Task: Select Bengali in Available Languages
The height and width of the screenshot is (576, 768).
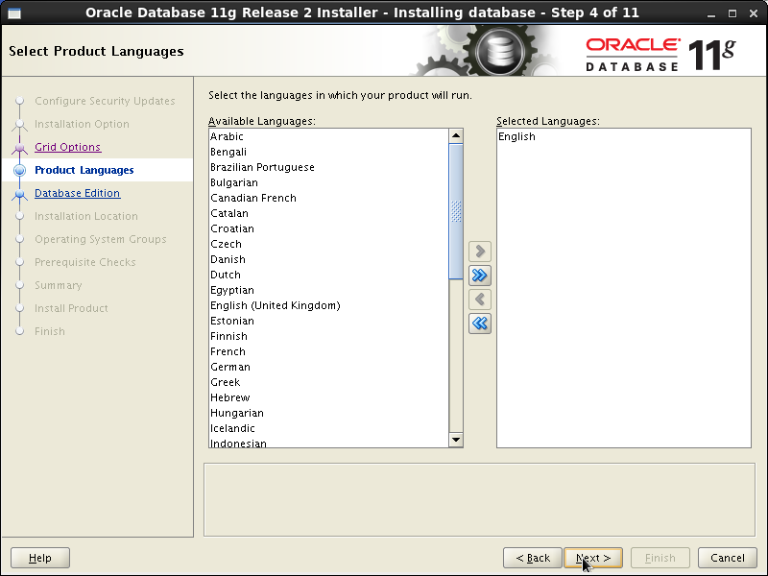Action: [x=328, y=152]
